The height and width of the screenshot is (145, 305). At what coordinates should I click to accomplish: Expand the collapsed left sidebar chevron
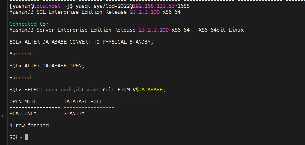(2, 116)
